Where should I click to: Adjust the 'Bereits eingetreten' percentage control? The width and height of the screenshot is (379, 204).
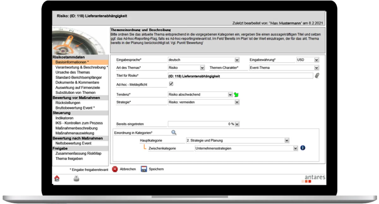pyautogui.click(x=237, y=124)
